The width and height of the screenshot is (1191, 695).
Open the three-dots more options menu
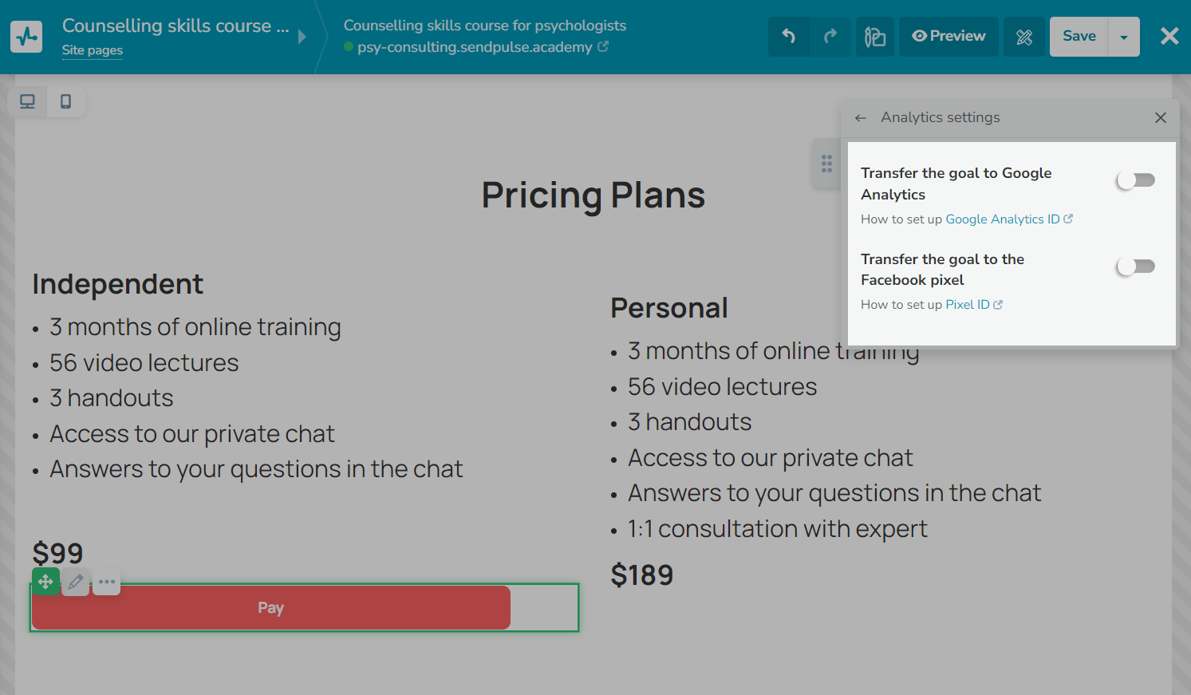click(107, 582)
